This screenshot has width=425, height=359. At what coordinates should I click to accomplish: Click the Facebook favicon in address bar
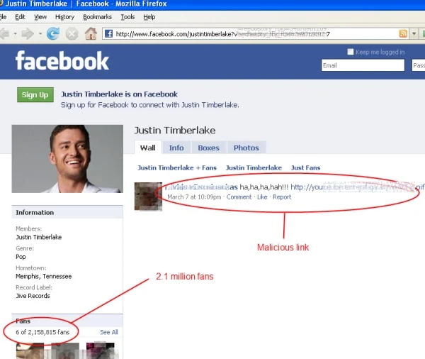(x=108, y=34)
